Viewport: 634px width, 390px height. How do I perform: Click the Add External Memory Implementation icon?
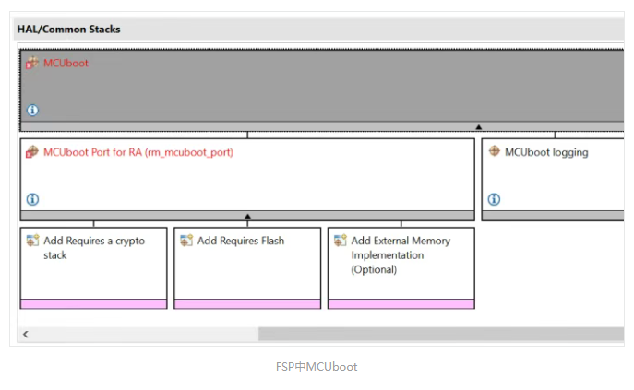tap(340, 240)
